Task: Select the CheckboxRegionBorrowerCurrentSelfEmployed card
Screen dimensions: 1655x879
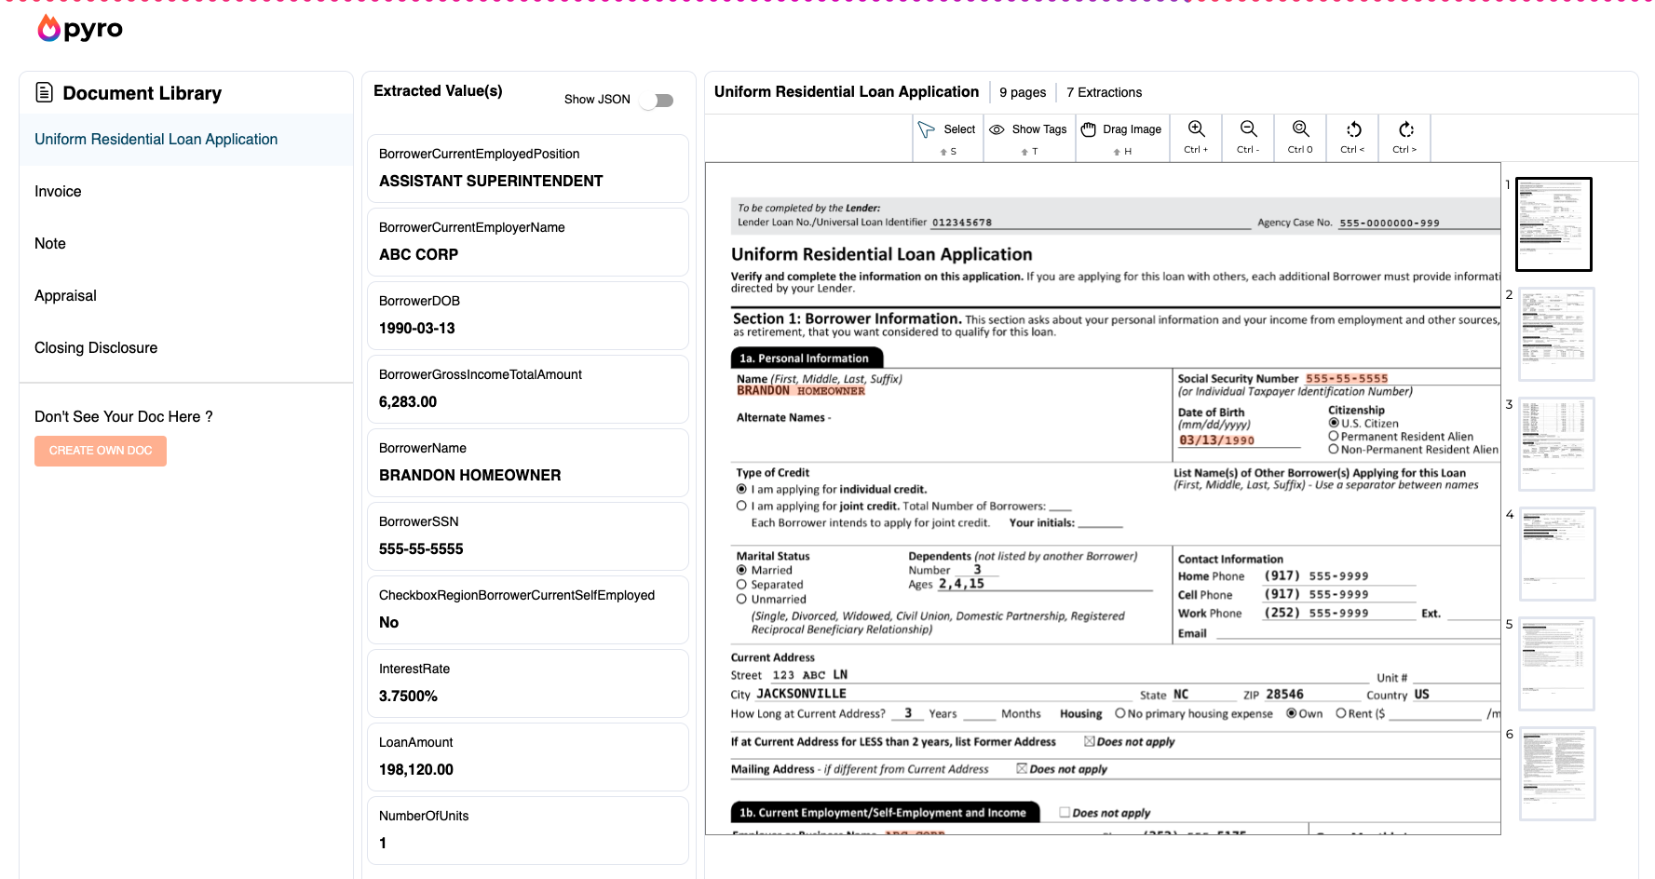Action: [x=528, y=610]
